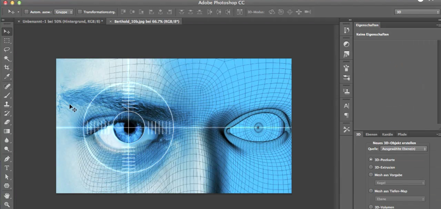Choose the Hand tool
Image resolution: width=441 pixels, height=209 pixels.
click(x=7, y=196)
